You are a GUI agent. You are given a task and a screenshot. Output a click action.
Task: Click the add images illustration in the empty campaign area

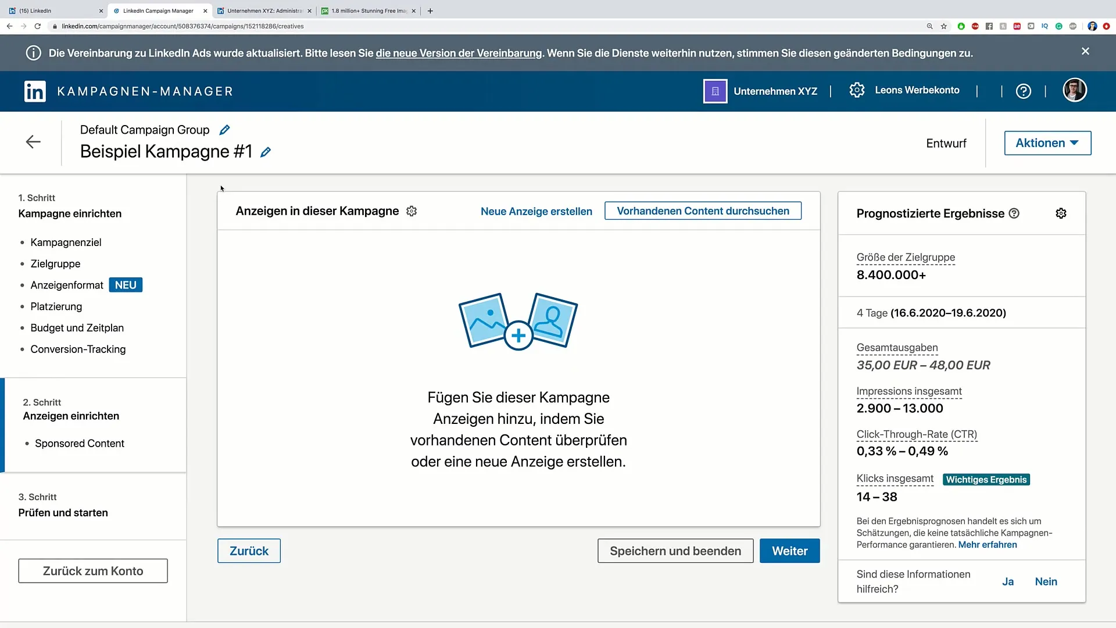[x=518, y=321]
